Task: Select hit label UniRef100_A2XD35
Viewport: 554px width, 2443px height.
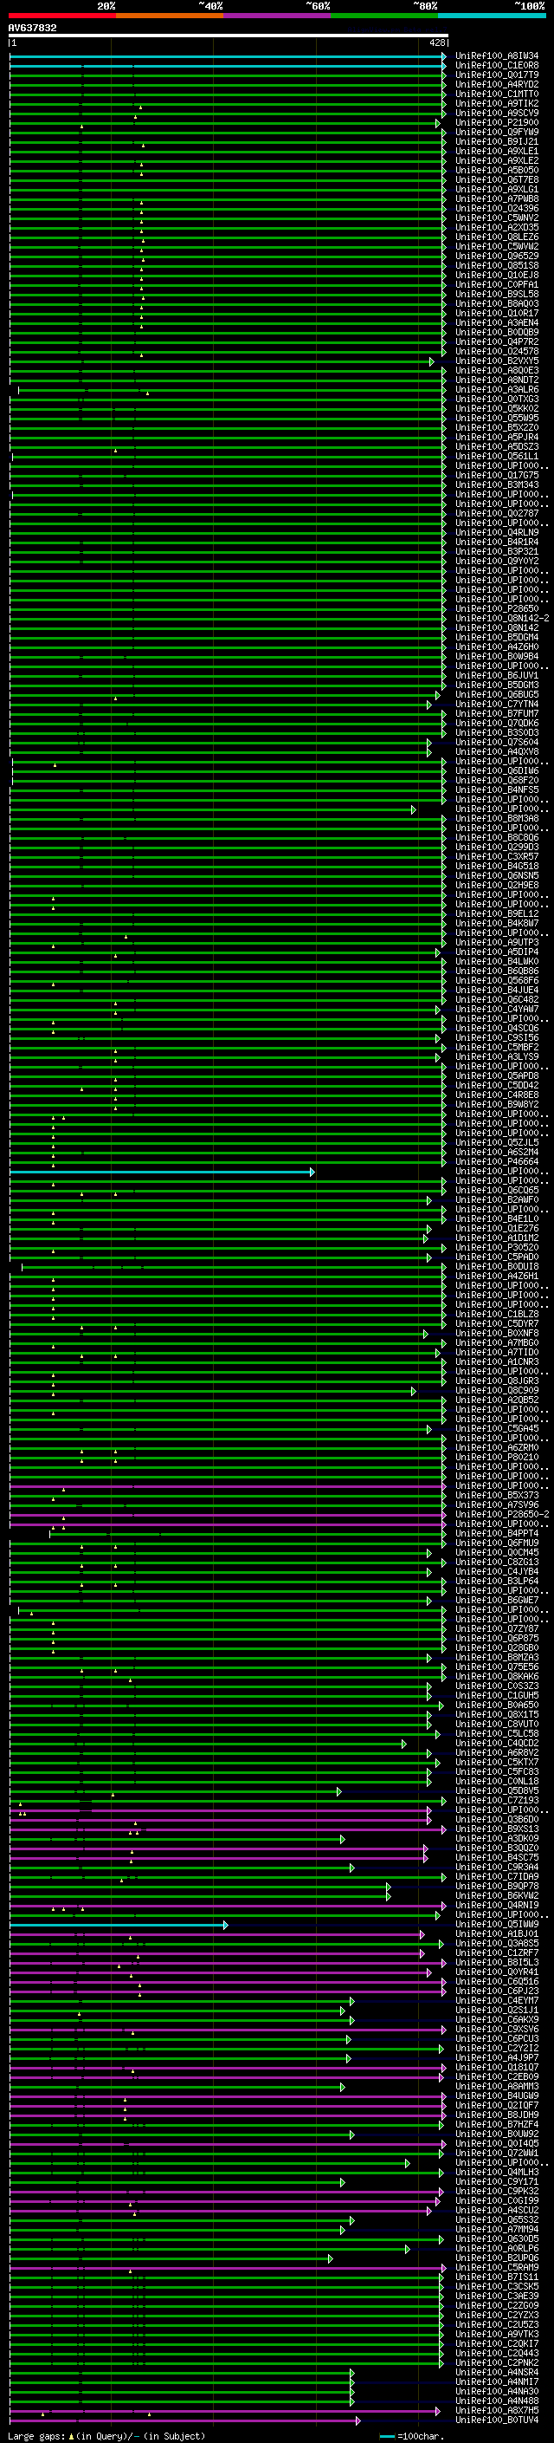Action: 497,227
